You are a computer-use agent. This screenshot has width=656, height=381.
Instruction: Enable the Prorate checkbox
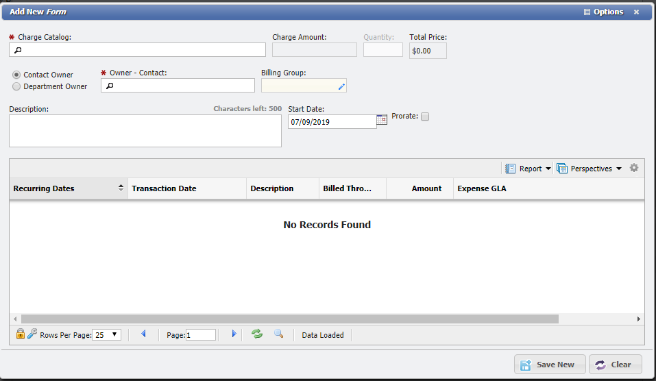tap(425, 116)
